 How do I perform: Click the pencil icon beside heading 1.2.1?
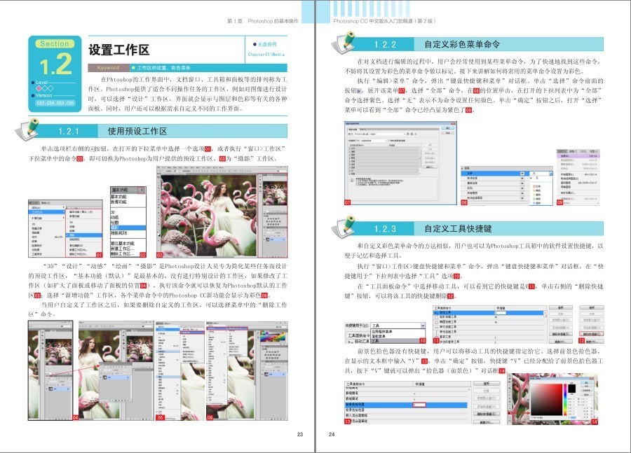point(27,129)
